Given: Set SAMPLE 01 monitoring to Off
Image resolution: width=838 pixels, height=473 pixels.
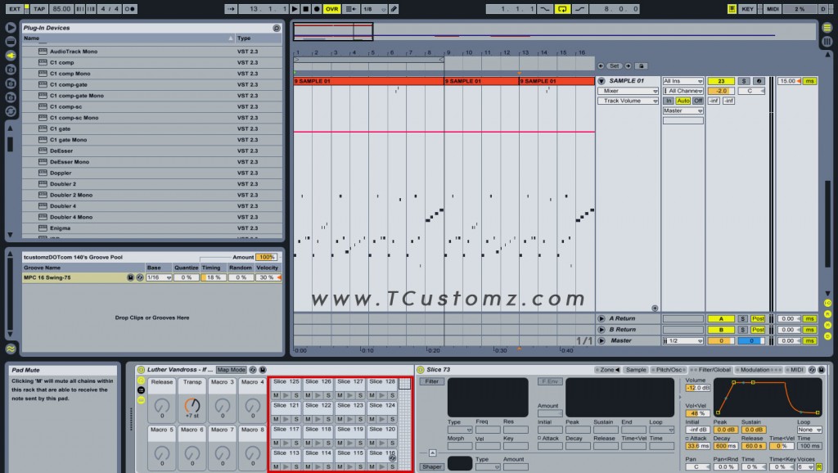Looking at the screenshot, I should [698, 101].
